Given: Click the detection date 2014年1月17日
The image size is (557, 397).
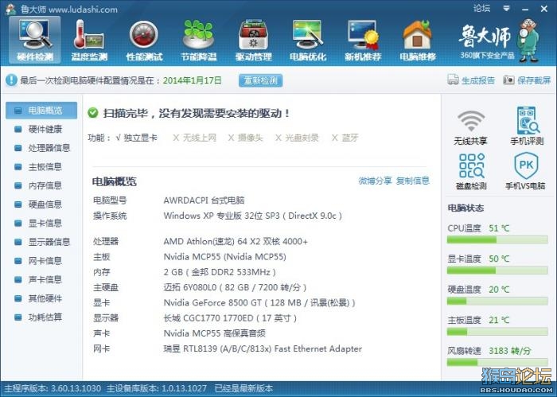Looking at the screenshot, I should (193, 80).
